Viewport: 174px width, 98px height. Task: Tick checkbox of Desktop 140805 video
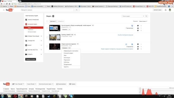pyautogui.click(x=47, y=37)
